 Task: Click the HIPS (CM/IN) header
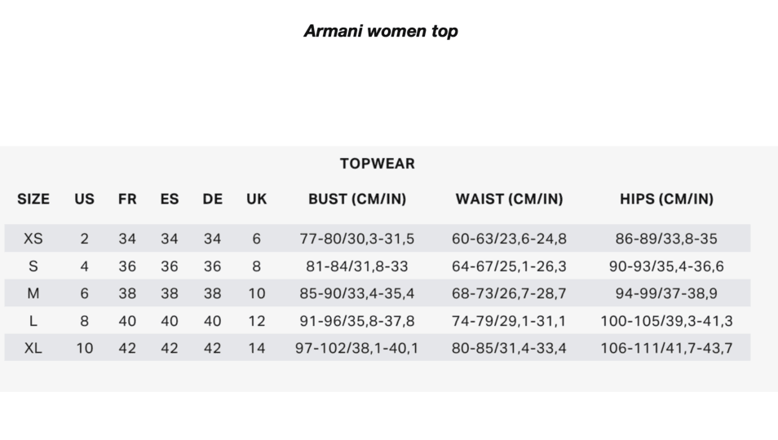[666, 199]
